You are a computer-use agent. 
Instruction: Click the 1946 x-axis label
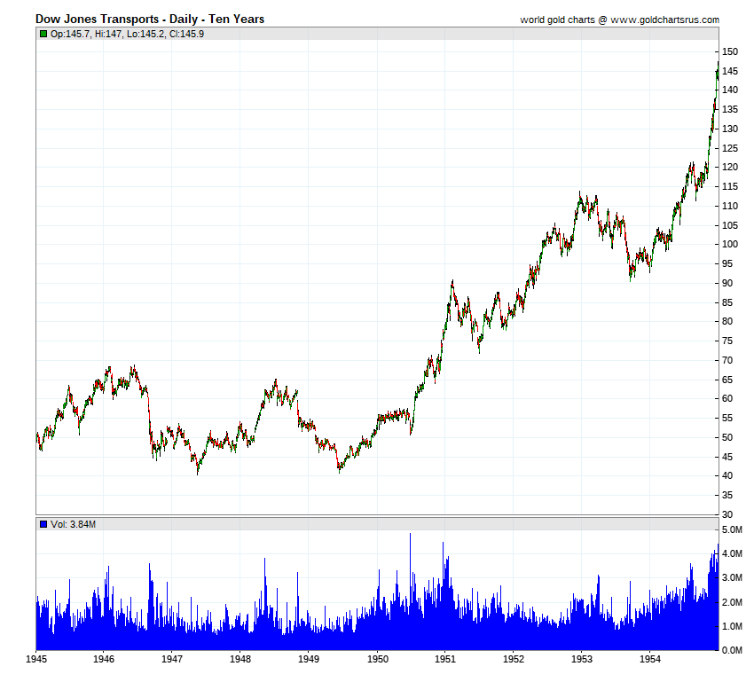tap(104, 659)
